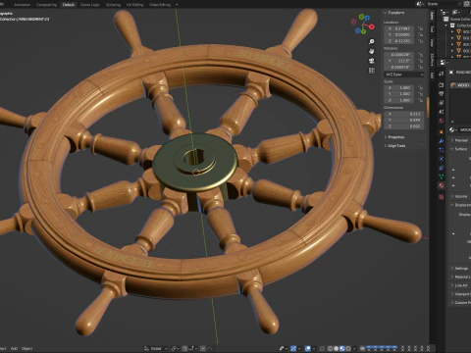Open the Render properties tab icon

(x=442, y=85)
